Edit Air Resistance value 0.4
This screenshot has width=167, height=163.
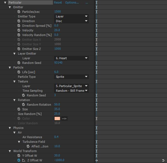click(56, 137)
